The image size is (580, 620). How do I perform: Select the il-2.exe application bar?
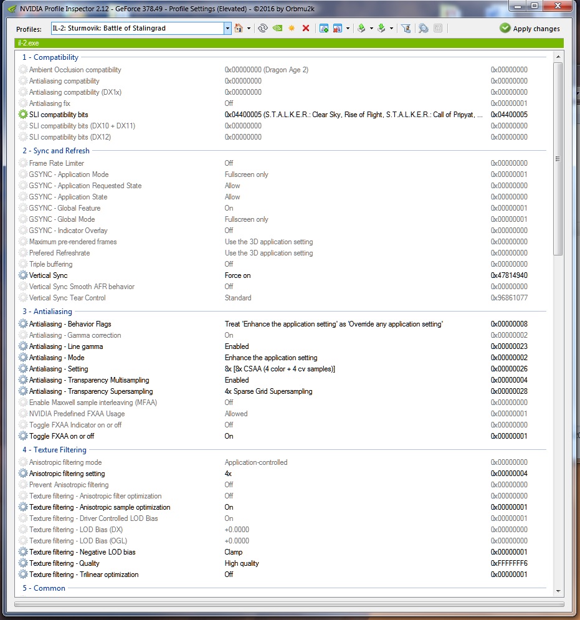[x=289, y=43]
